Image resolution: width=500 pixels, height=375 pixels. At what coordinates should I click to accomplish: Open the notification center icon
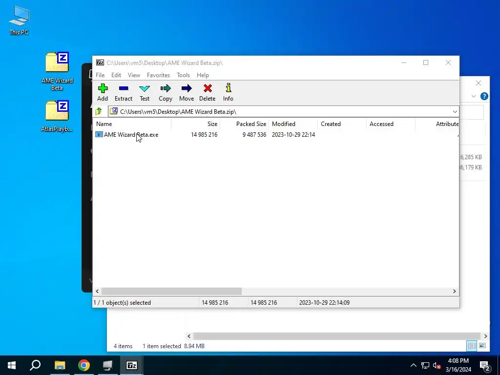click(x=485, y=365)
